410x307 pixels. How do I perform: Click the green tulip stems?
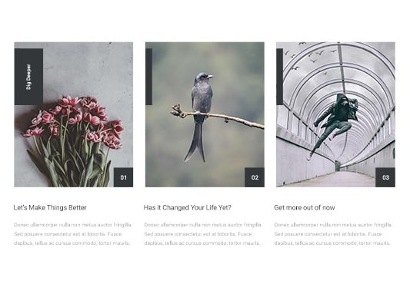point(71,162)
